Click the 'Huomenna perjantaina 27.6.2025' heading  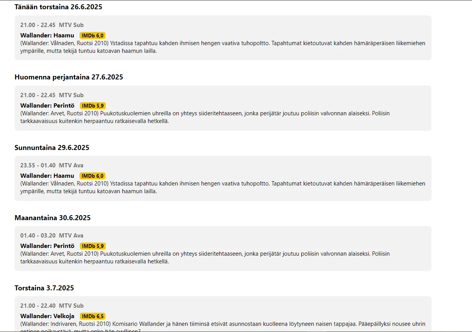tap(69, 77)
